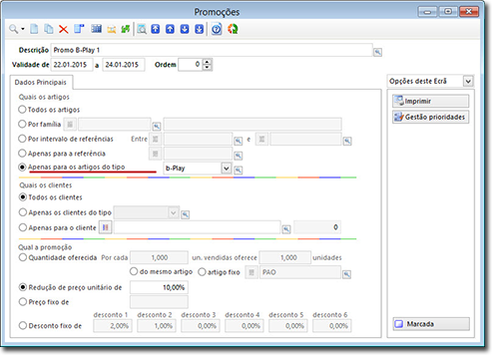The width and height of the screenshot is (495, 359).
Task: Select Todos os clientes radio button
Action: tap(23, 197)
